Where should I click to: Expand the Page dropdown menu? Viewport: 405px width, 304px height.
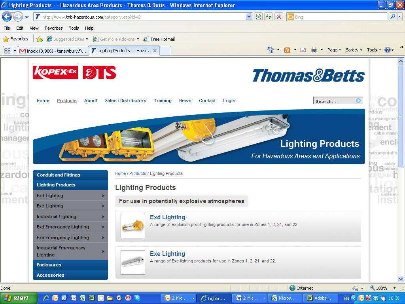click(x=334, y=50)
